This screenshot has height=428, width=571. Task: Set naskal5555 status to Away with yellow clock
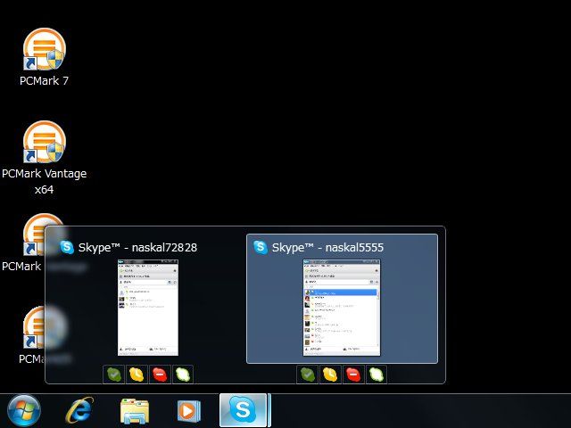tap(330, 374)
